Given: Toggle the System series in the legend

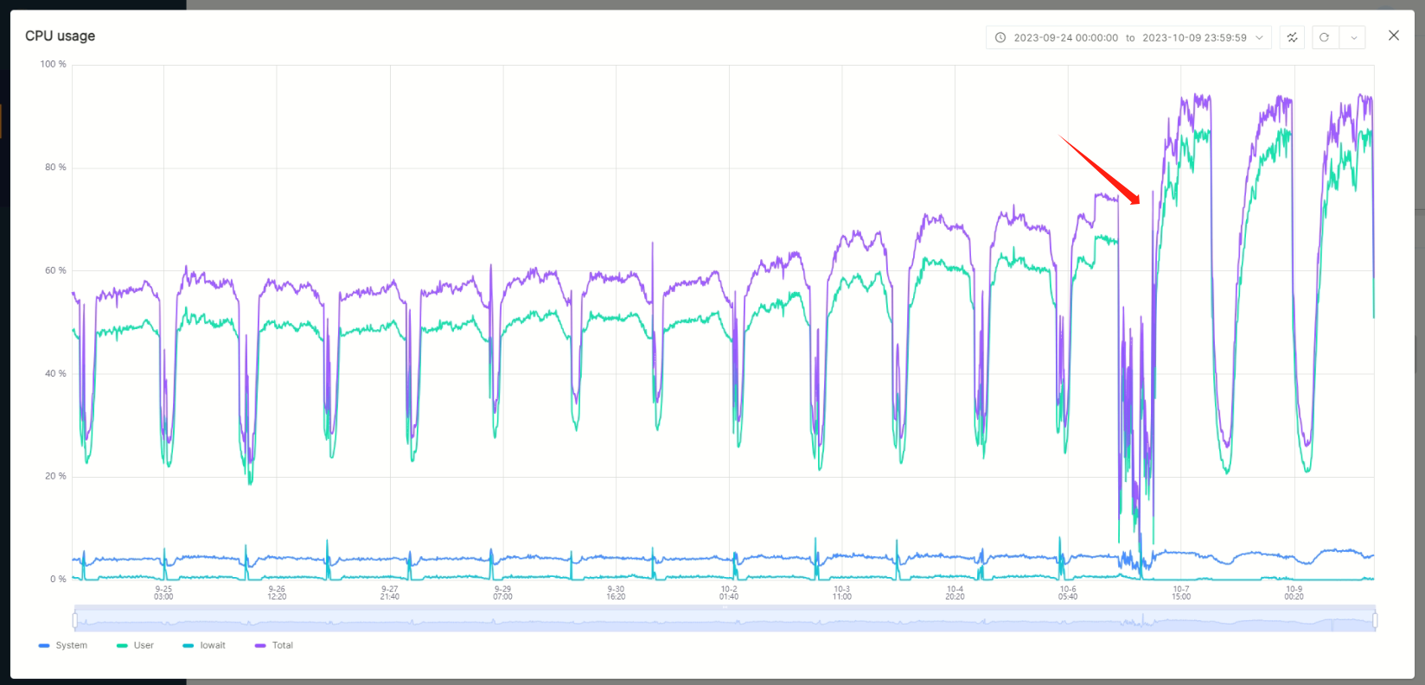Looking at the screenshot, I should point(63,645).
